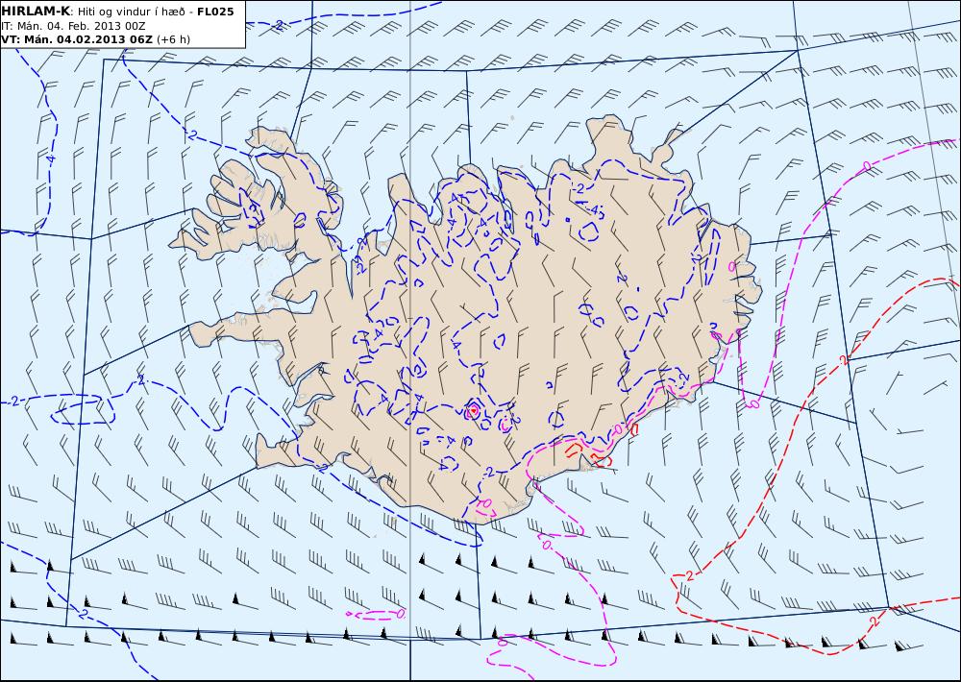961x682 pixels.
Task: Click the 'Hiti og vindur í hæð' caption
Action: pyautogui.click(x=131, y=12)
